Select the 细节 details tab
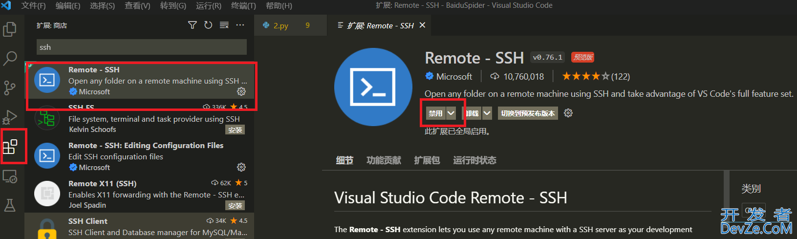 345,160
